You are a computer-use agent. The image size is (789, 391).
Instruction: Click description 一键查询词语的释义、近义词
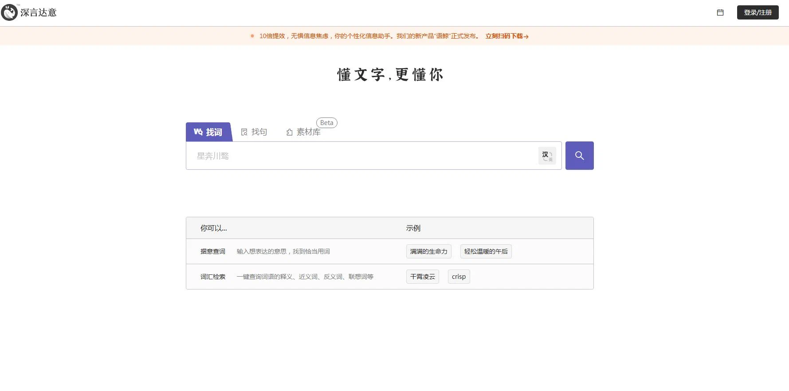pyautogui.click(x=305, y=277)
